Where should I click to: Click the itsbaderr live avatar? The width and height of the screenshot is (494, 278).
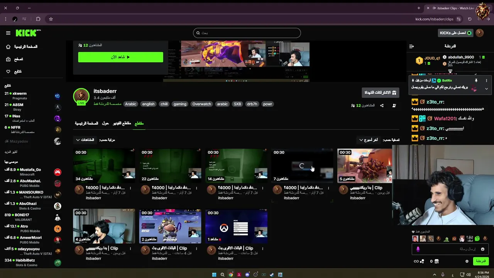[81, 96]
